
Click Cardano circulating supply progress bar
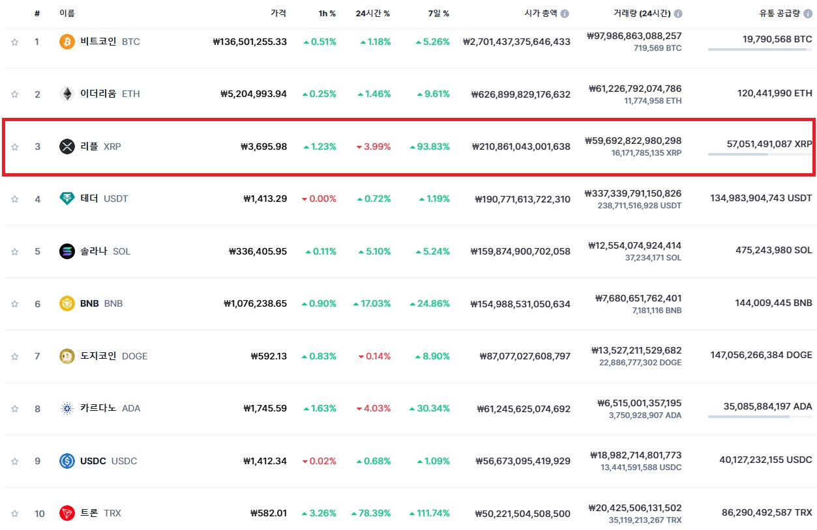[760, 416]
